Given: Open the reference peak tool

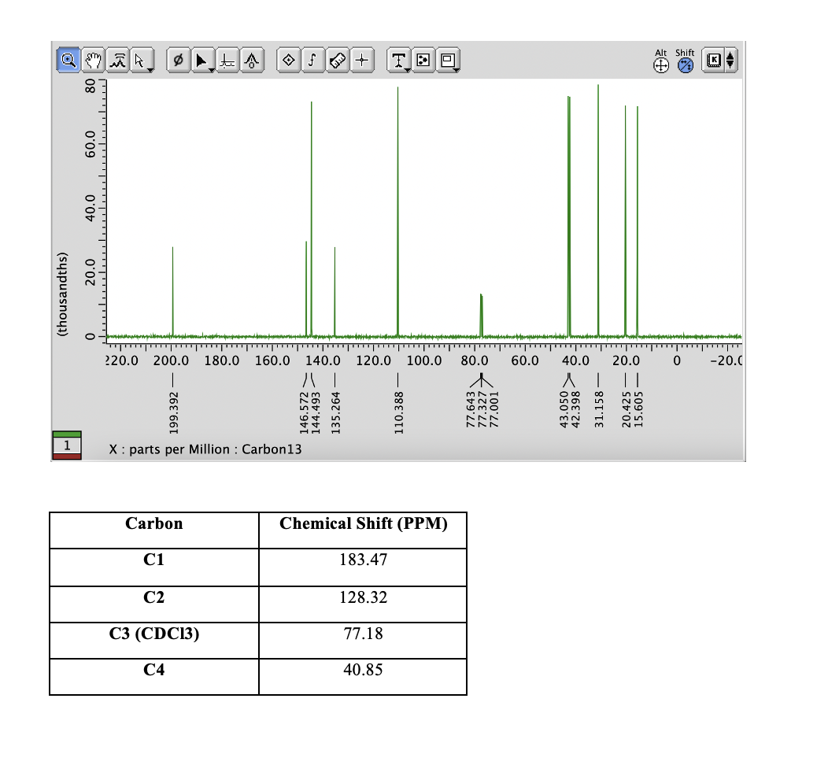Looking at the screenshot, I should (253, 60).
